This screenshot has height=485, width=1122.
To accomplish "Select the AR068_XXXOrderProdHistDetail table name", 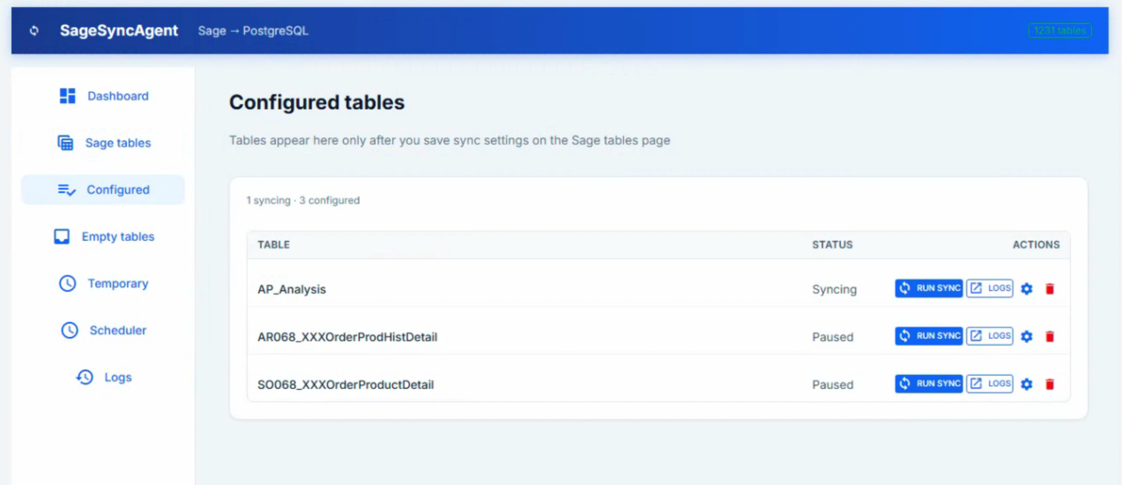I will (347, 337).
